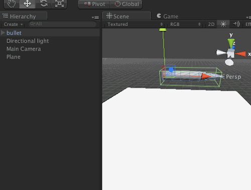Screen dimensions: 251x190
Task: Select the Scale tool
Action: [59, 4]
